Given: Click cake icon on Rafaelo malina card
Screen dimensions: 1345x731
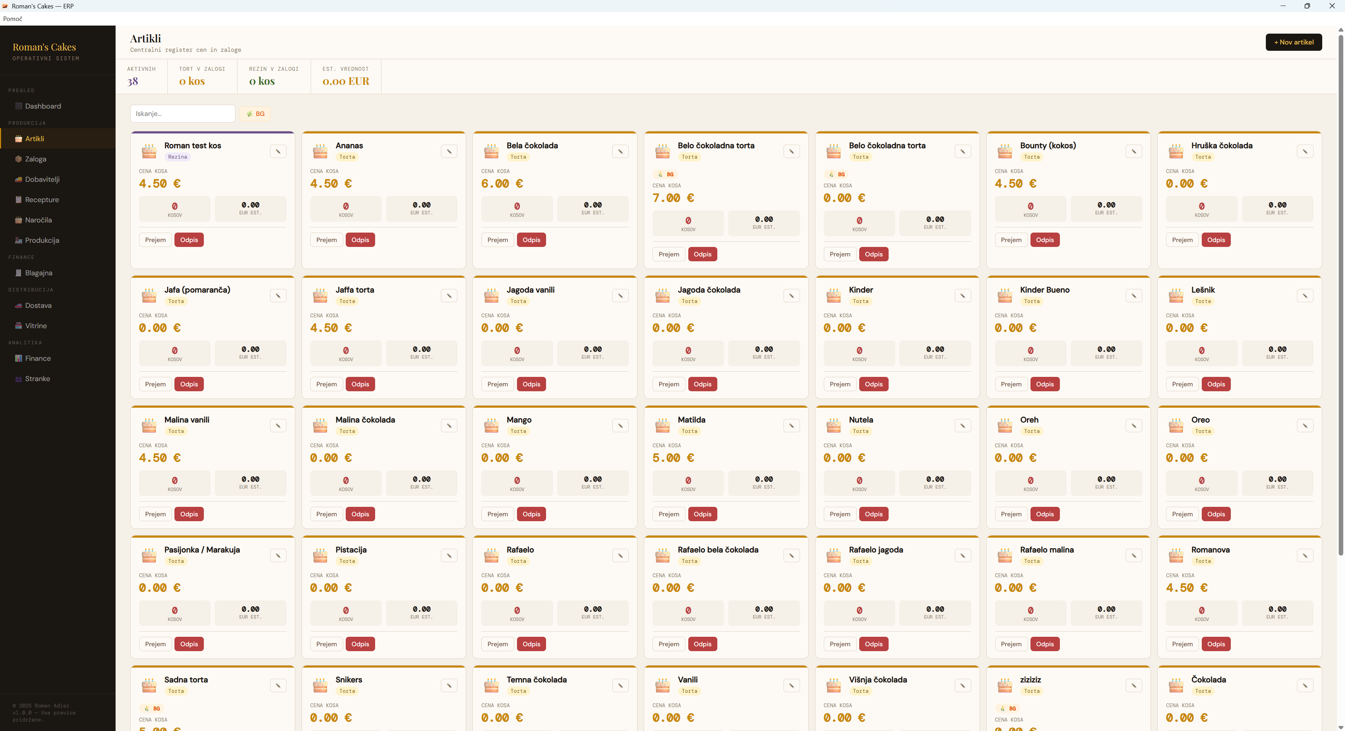Looking at the screenshot, I should [x=1005, y=556].
